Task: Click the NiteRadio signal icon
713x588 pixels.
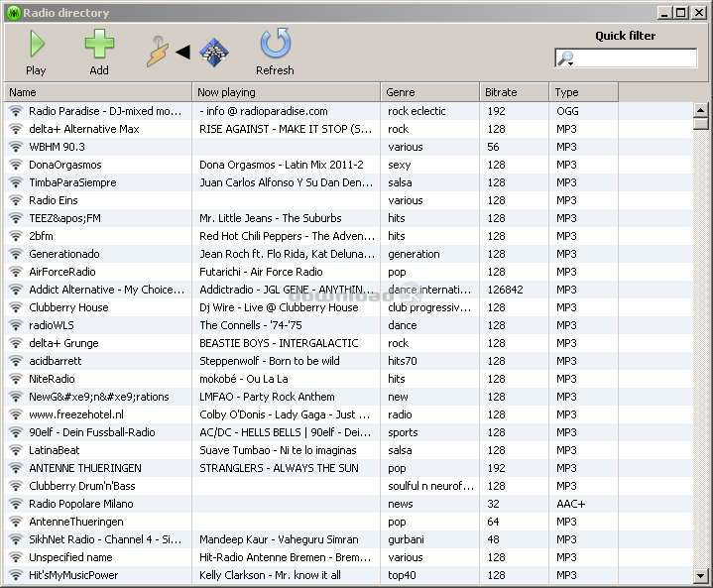Action: (x=16, y=379)
